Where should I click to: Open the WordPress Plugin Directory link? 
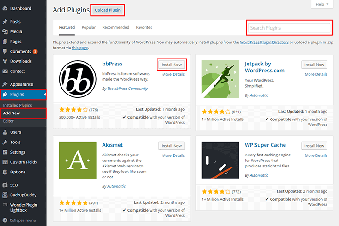264,42
